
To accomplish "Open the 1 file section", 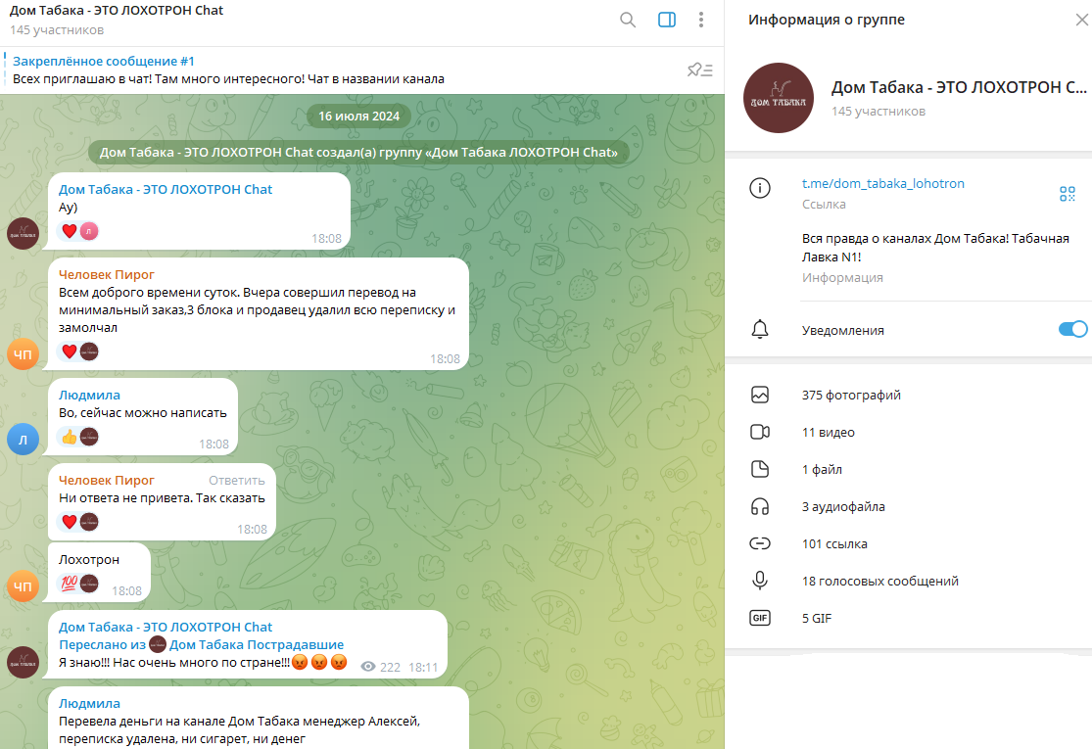I will (x=822, y=470).
